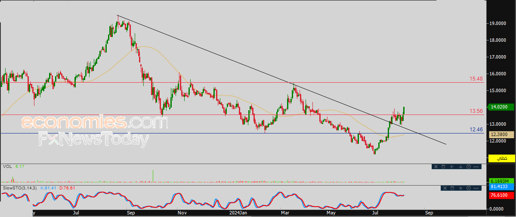516x217 pixels.
Task: Close the SlowSTO indicator panel
Action: [x=445, y=188]
